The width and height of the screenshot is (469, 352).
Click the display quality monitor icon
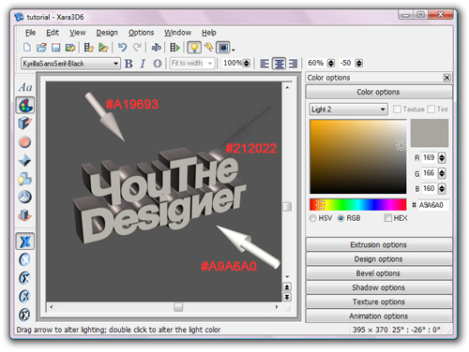tap(223, 48)
